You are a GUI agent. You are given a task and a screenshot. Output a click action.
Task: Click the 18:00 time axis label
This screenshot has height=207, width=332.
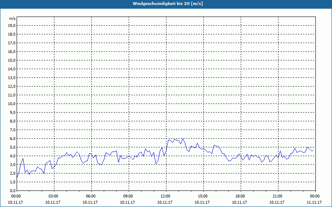click(x=241, y=196)
